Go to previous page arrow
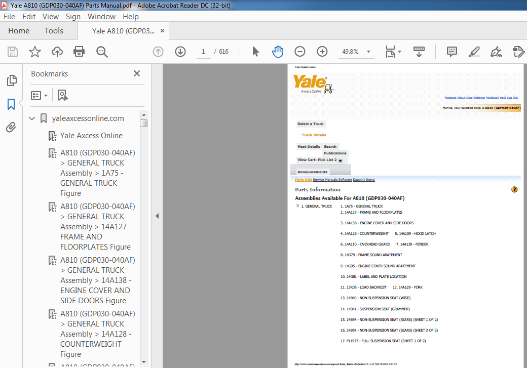Viewport: 527px width, 368px height. point(158,52)
